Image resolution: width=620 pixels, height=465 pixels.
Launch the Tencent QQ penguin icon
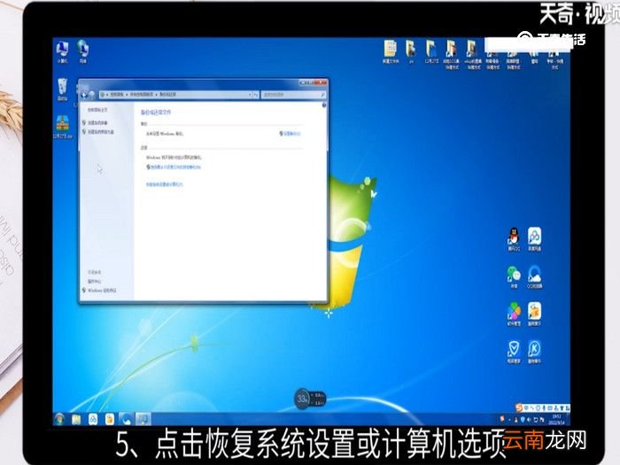tap(514, 240)
